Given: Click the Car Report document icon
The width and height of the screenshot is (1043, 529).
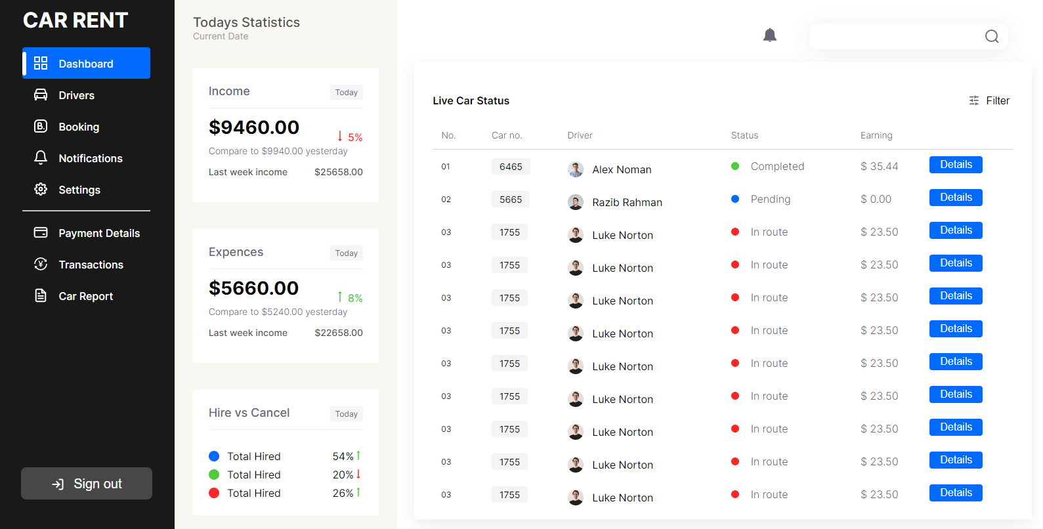Looking at the screenshot, I should (x=41, y=295).
